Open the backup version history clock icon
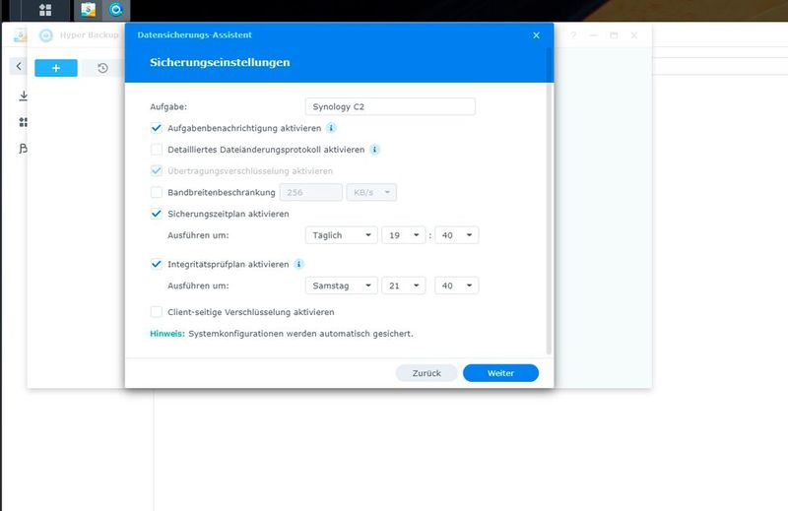The height and width of the screenshot is (511, 788). click(x=103, y=68)
